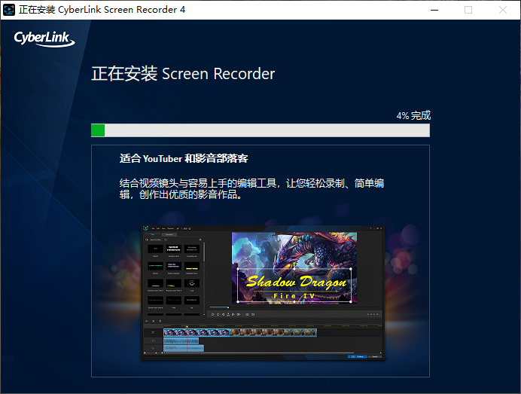The image size is (521, 394).
Task: Click the description paragraph starting '结合视频镜头'
Action: (x=252, y=188)
